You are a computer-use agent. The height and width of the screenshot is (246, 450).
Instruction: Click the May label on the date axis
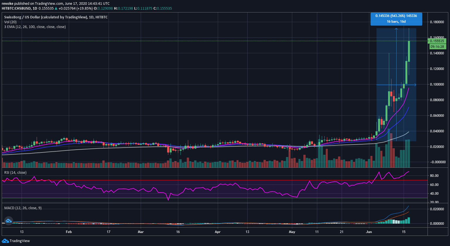[292, 232]
